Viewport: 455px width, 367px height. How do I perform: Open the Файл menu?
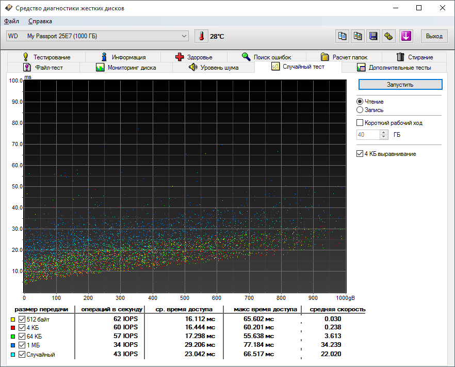(11, 21)
